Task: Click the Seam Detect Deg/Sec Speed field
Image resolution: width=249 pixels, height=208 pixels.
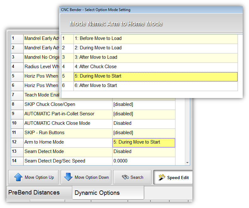Action: point(143,161)
